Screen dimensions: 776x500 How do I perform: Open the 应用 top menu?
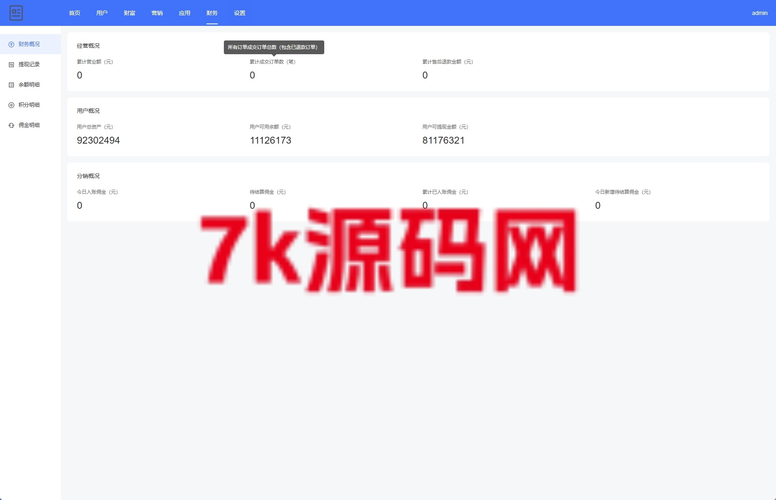(x=185, y=13)
